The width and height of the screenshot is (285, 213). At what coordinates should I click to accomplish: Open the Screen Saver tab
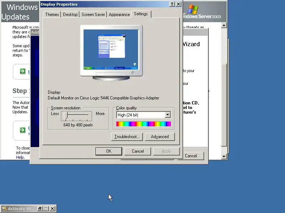point(93,15)
